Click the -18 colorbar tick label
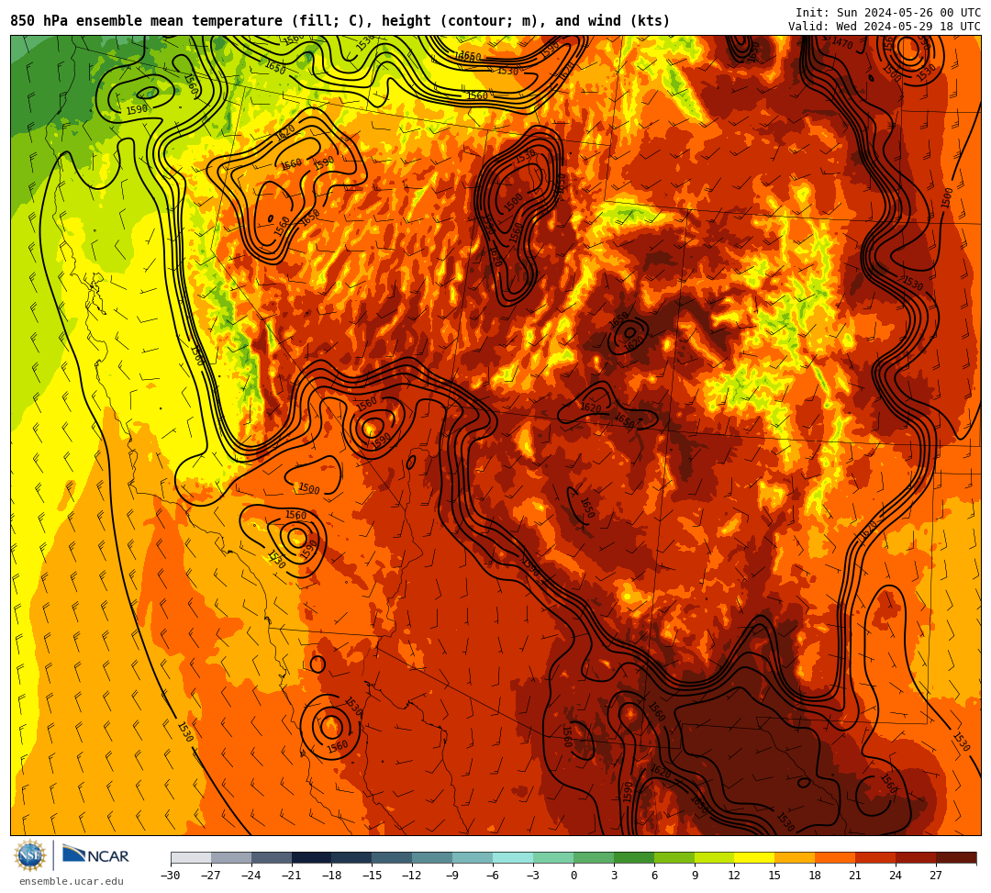991x893 pixels. click(x=332, y=876)
